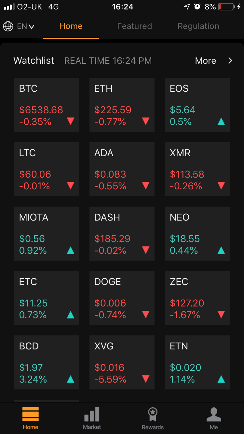Viewport: 244px width, 434px height.
Task: Tap the More link beside Watchlist
Action: (206, 61)
